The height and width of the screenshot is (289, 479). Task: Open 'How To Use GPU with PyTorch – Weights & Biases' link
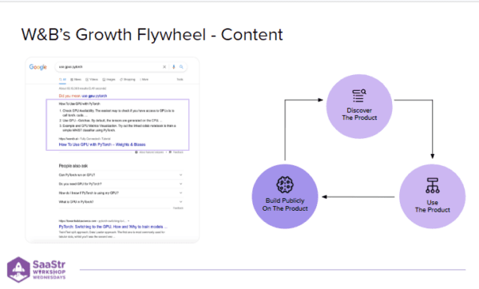[x=102, y=144]
